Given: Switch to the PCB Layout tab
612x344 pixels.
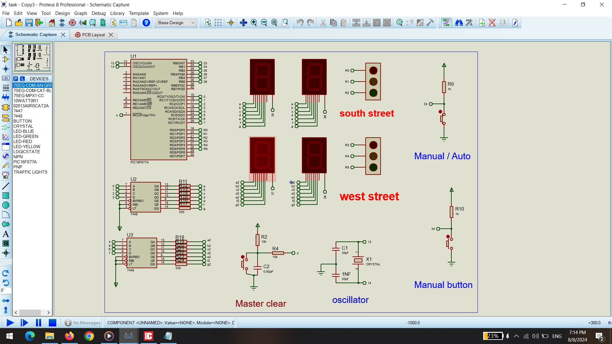Looking at the screenshot, I should point(93,35).
